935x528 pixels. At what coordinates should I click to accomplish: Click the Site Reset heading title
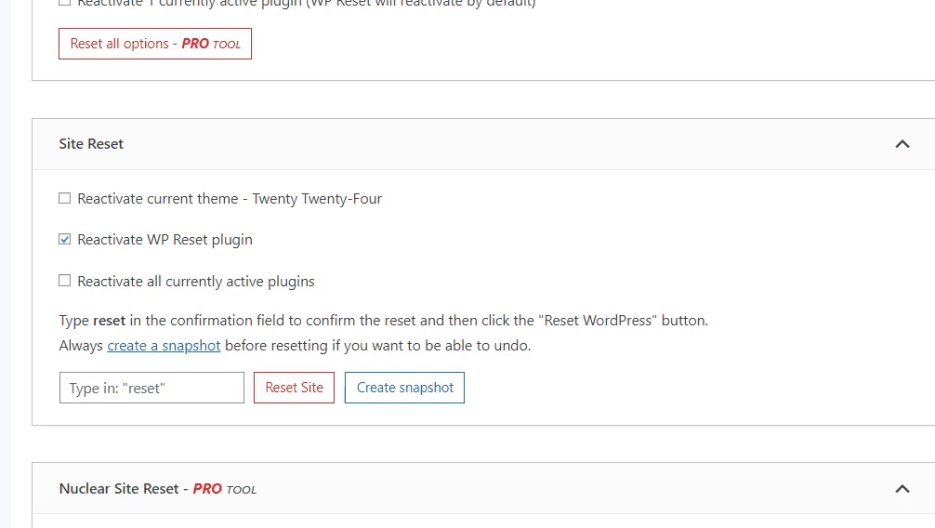[x=91, y=144]
